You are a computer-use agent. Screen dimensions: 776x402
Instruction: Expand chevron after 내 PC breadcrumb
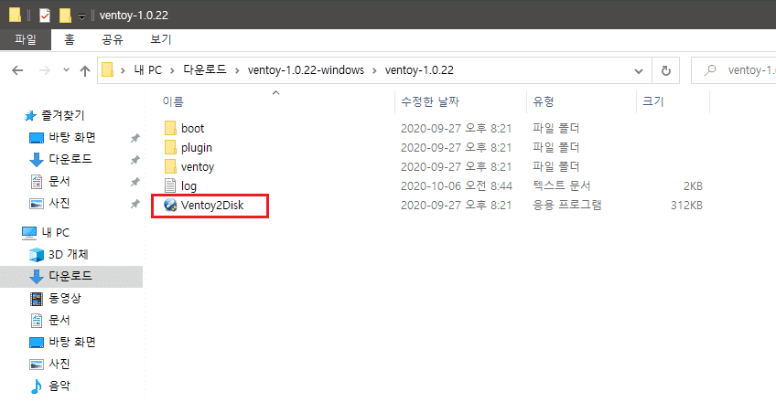click(172, 70)
